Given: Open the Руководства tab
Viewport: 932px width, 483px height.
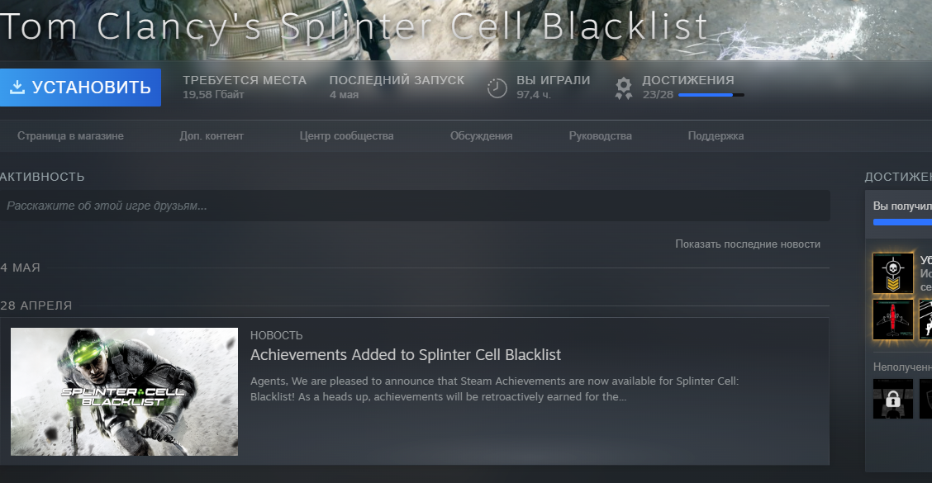Looking at the screenshot, I should (x=601, y=136).
